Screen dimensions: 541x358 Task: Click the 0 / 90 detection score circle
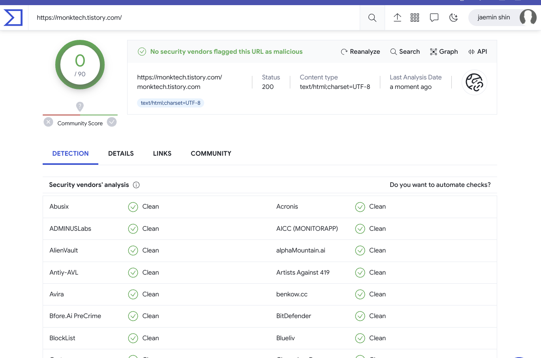[x=80, y=65]
